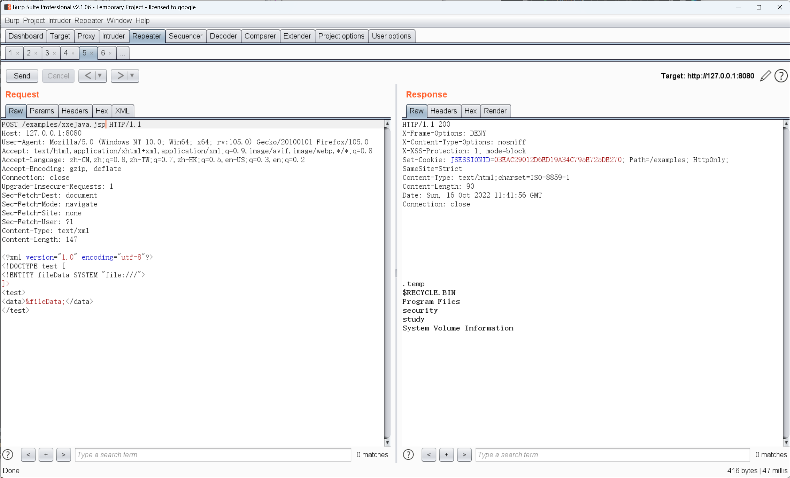The height and width of the screenshot is (478, 790).
Task: Click the edit target pencil icon
Action: tap(765, 76)
